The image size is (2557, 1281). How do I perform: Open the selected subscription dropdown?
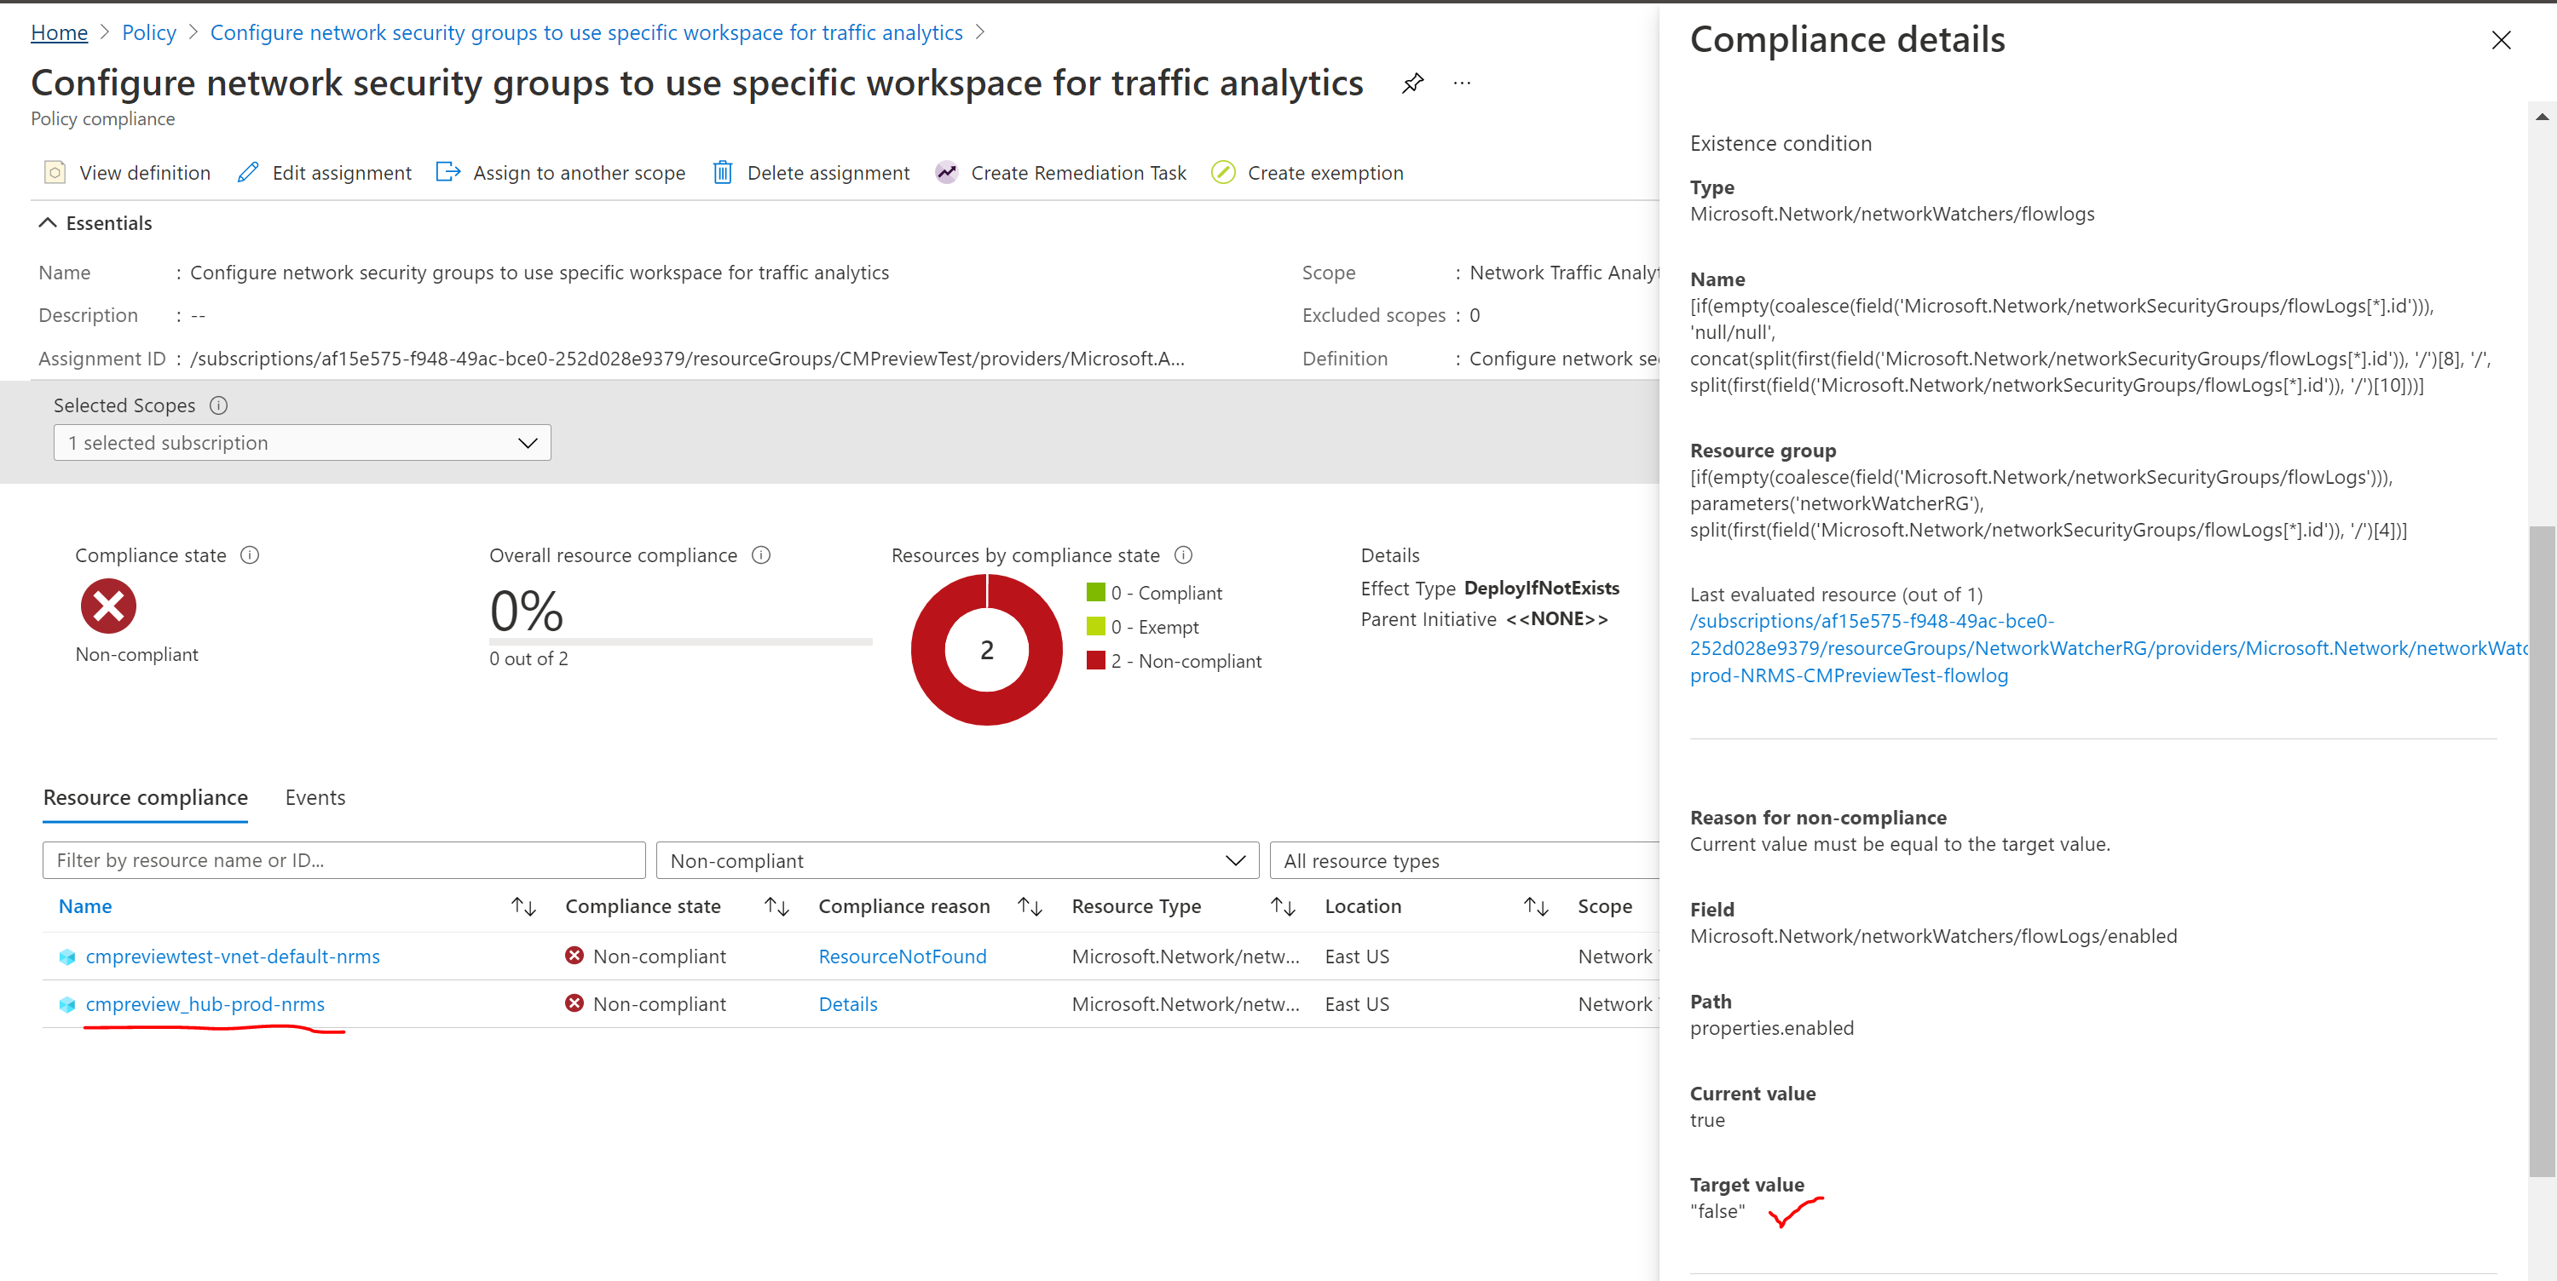click(302, 443)
